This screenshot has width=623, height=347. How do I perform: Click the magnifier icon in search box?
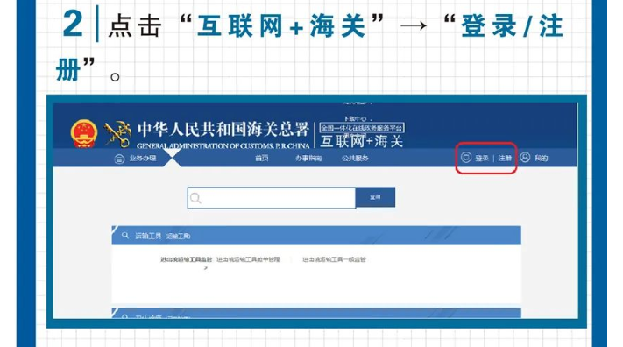point(195,198)
